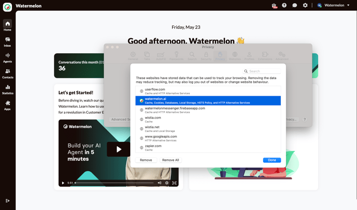Select the zapier.com row

coord(208,148)
